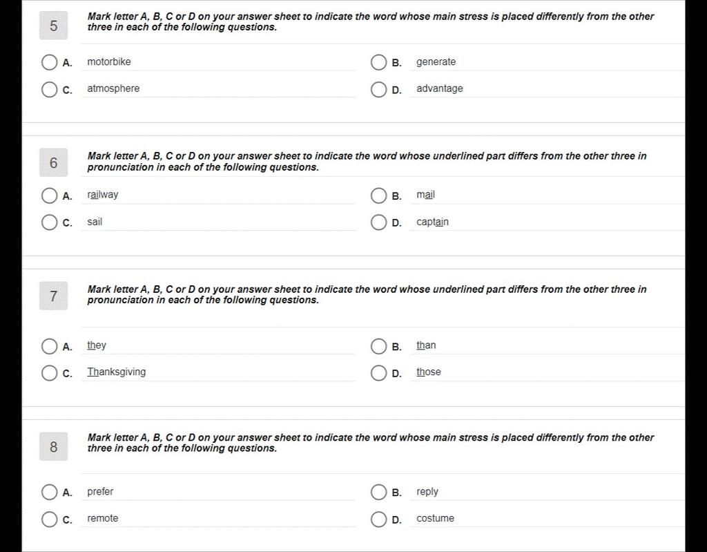
Task: Select the 'prefer' answer radio button
Action: click(49, 492)
